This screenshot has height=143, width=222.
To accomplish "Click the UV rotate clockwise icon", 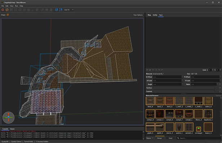I will click(162, 70).
